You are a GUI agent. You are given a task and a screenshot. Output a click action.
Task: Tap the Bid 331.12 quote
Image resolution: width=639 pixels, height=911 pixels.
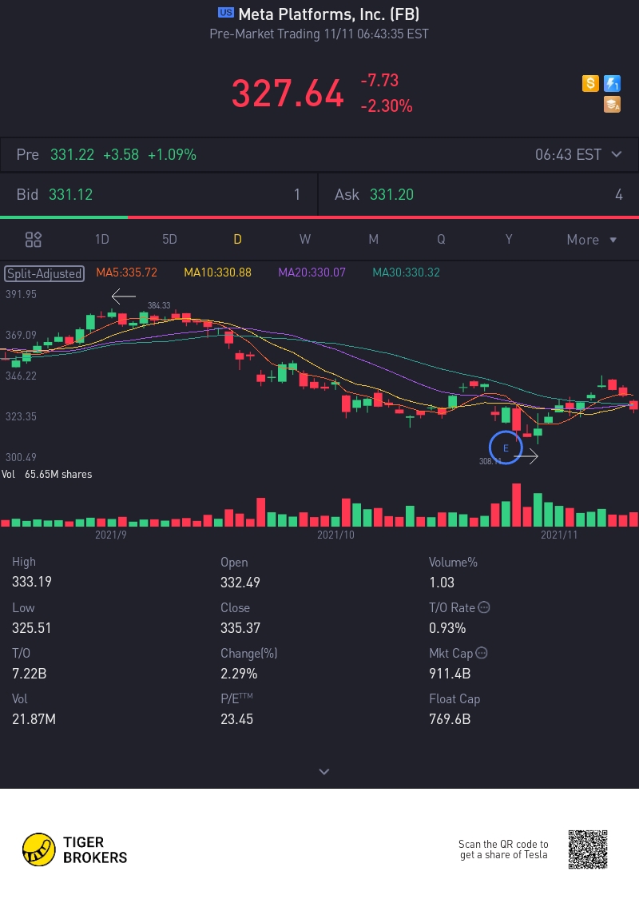coord(159,195)
